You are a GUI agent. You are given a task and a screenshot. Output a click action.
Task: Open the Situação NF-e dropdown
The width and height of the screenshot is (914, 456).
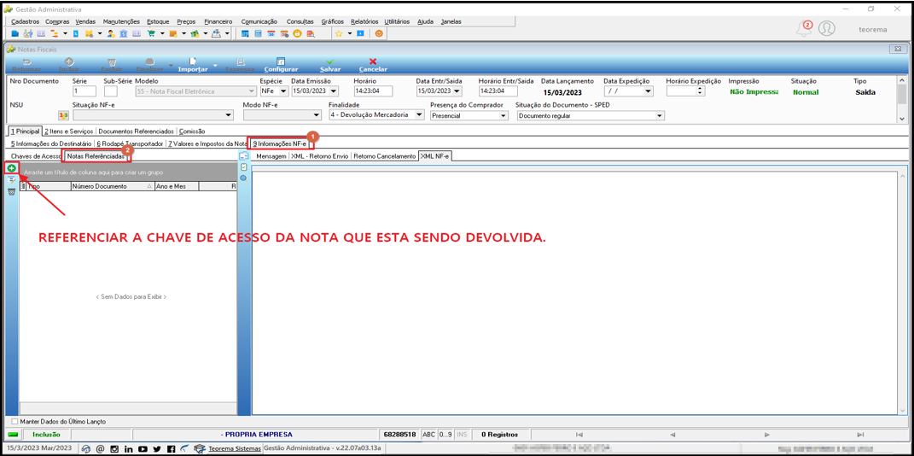[229, 115]
